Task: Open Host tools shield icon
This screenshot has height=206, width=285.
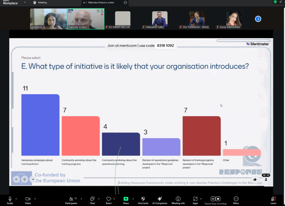Action: (x=143, y=199)
